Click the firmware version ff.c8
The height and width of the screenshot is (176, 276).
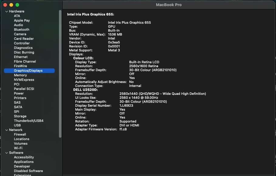123,129
